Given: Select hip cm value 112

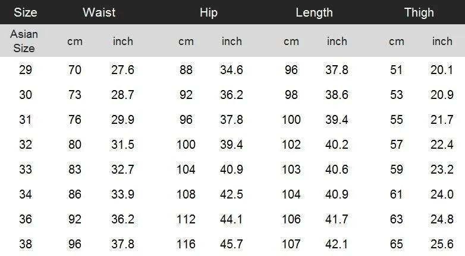Looking at the screenshot, I should 186,219.
